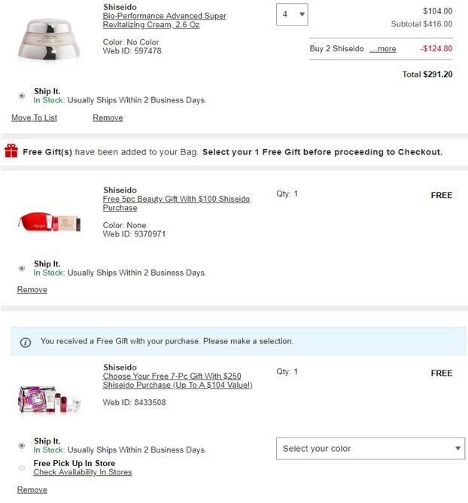The height and width of the screenshot is (503, 468).
Task: Choose Free Pick Up In Store option
Action: [x=22, y=468]
